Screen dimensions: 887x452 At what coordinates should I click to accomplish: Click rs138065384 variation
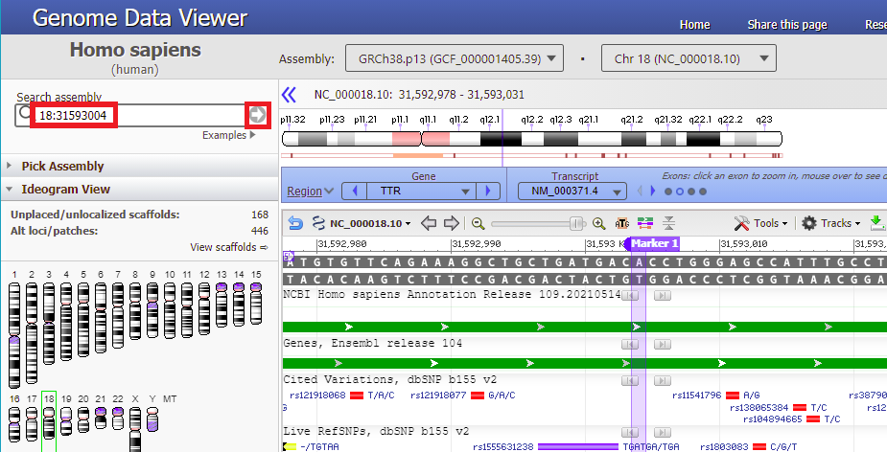778,407
